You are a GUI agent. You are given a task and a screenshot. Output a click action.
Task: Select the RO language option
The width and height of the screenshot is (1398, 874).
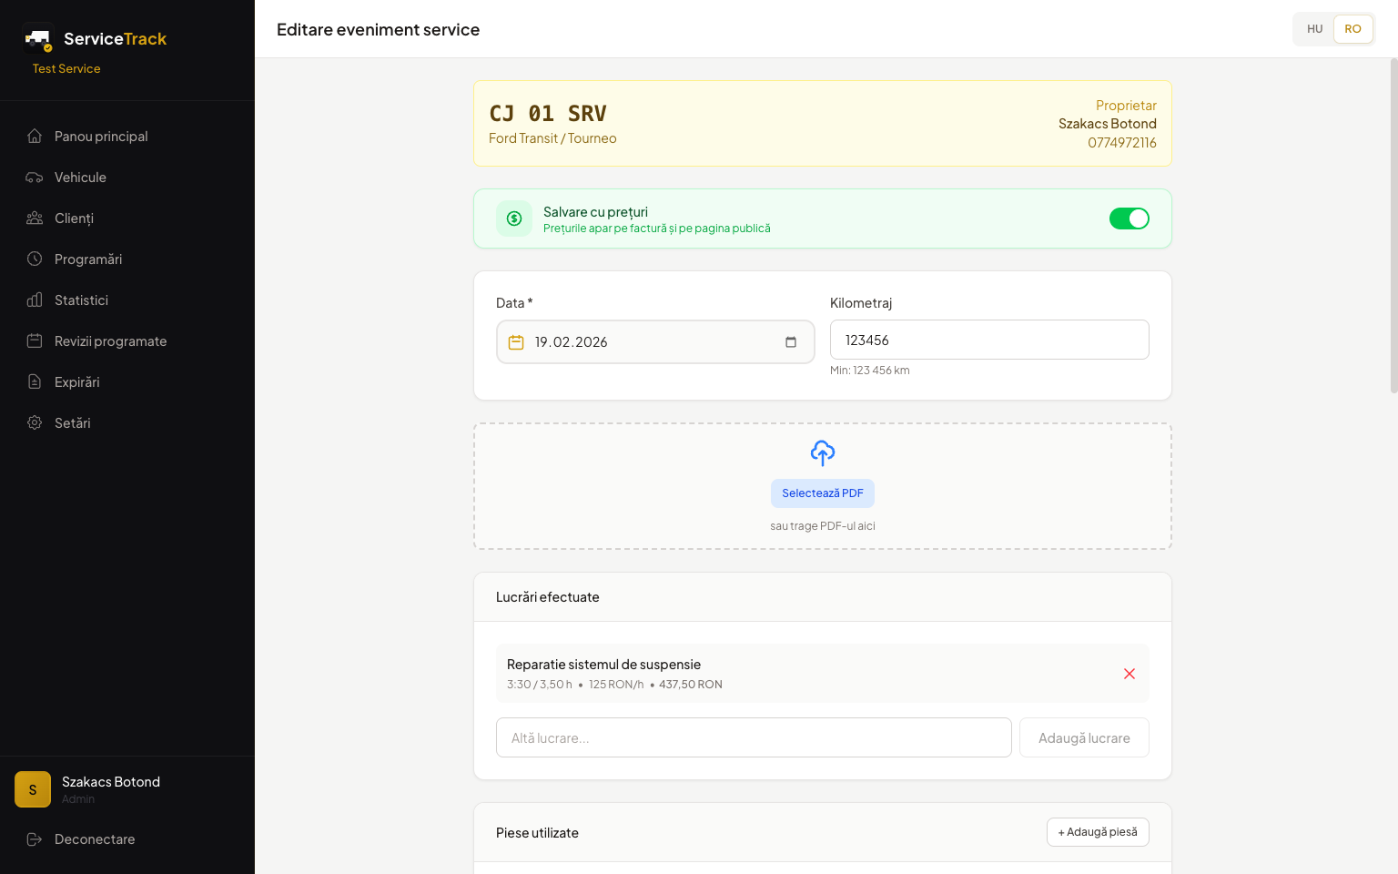1352,29
